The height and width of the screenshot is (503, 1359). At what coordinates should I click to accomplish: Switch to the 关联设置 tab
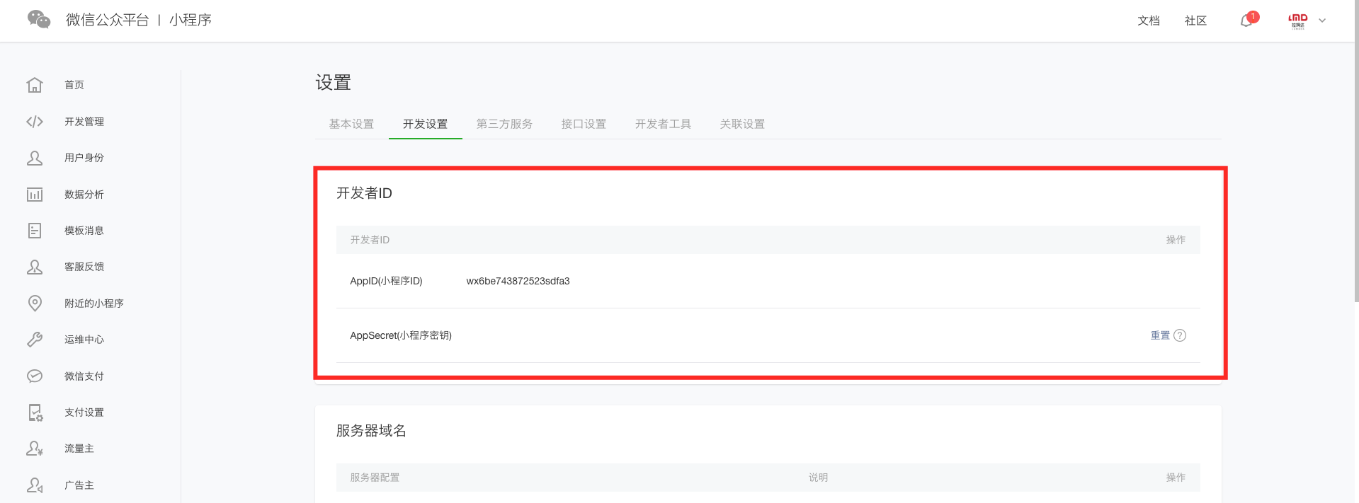pyautogui.click(x=742, y=124)
